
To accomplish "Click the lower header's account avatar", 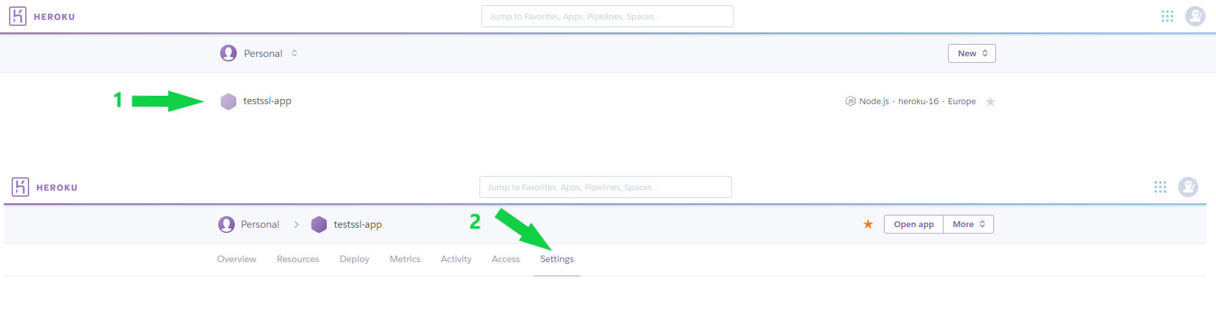I will (x=1188, y=187).
